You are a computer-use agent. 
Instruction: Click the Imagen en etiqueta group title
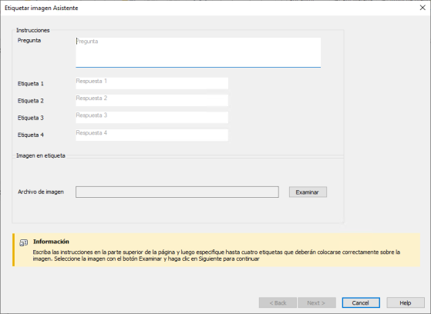point(41,155)
